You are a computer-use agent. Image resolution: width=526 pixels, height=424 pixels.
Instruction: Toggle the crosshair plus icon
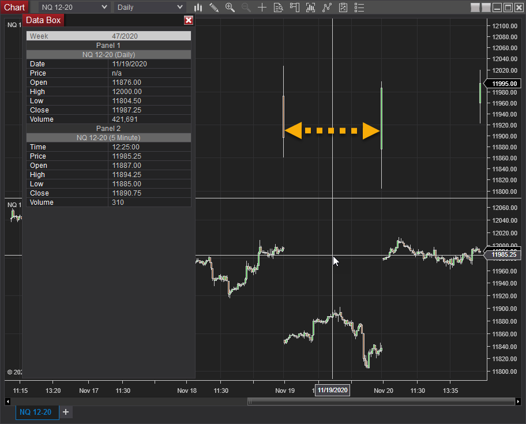tap(262, 7)
